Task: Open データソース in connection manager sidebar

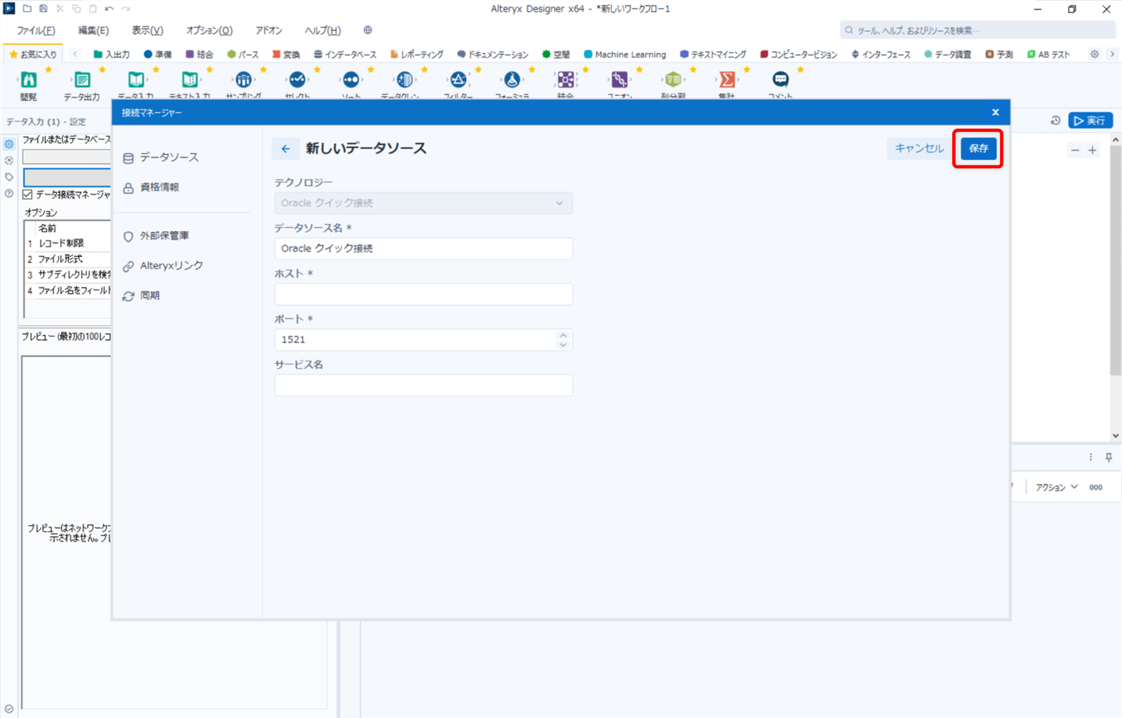Action: (x=161, y=158)
